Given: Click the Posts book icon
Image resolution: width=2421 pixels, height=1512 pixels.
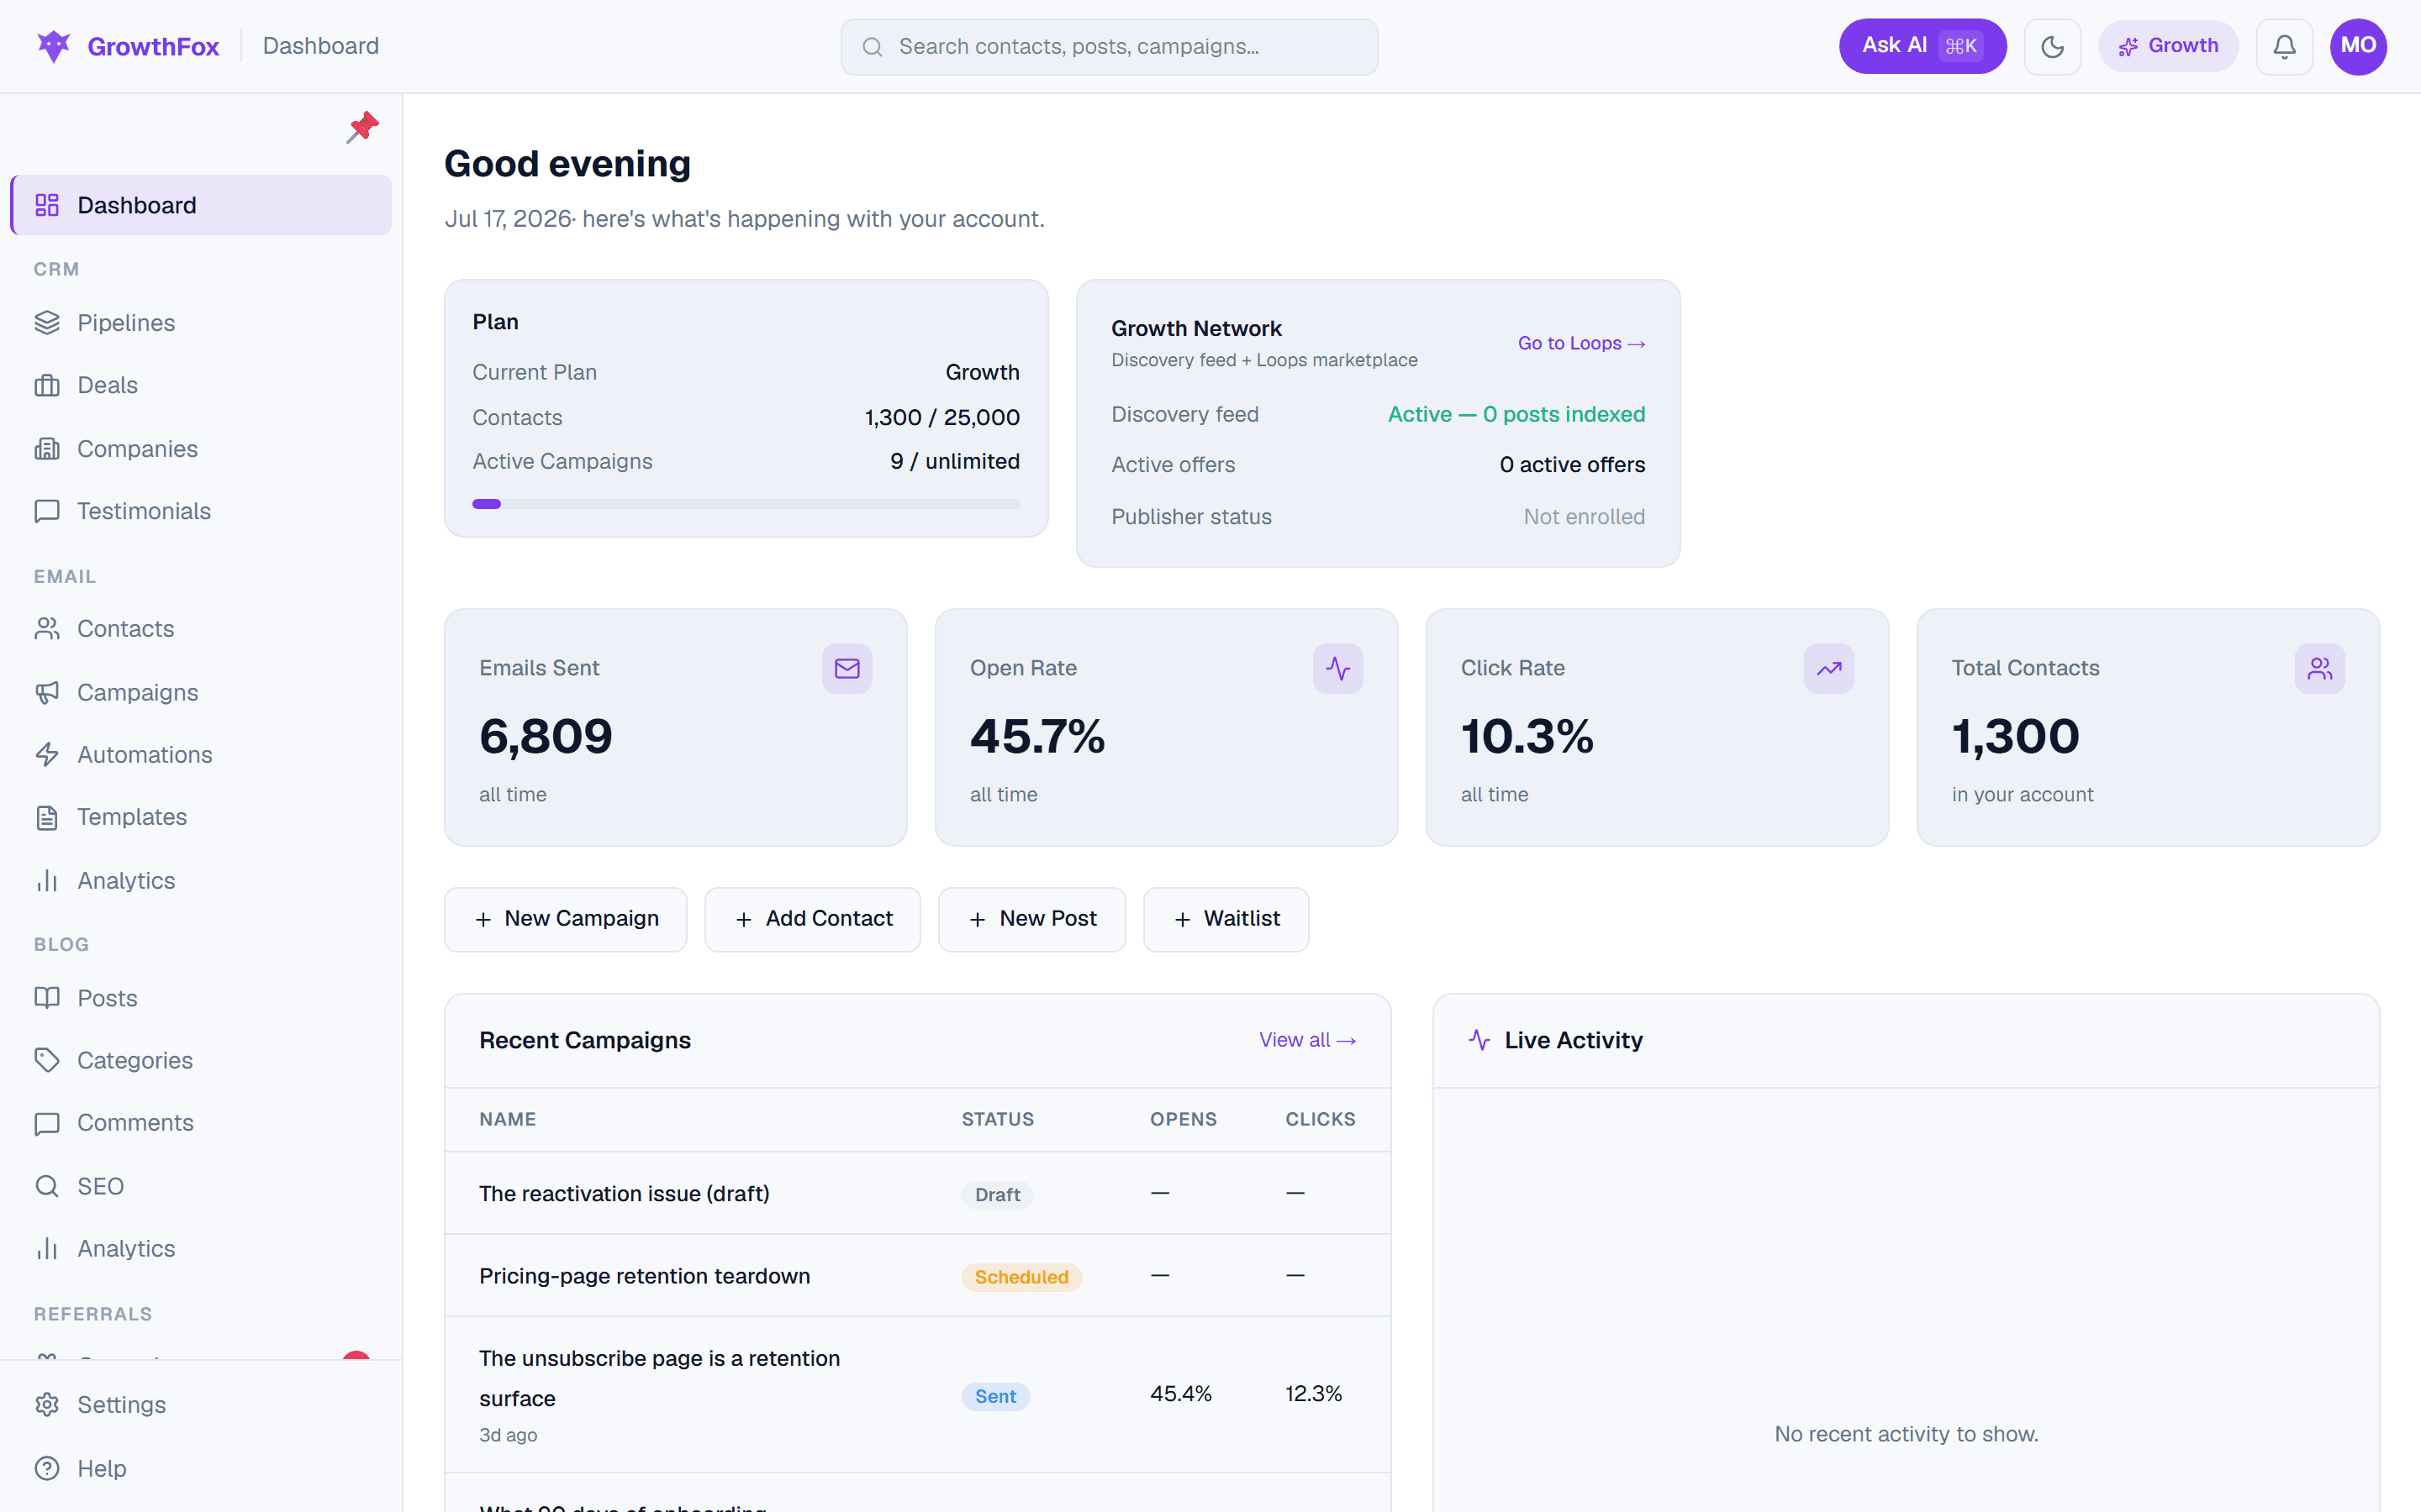Looking at the screenshot, I should (47, 998).
